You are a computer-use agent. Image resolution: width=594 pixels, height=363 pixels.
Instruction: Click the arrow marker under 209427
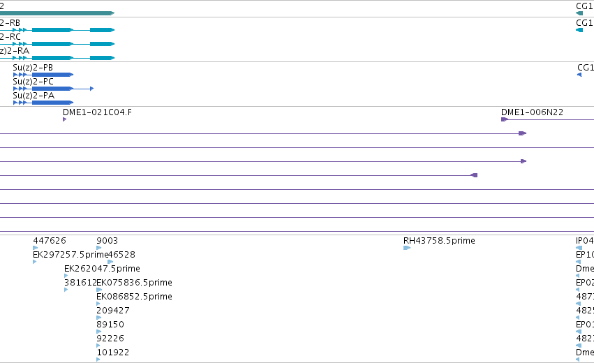point(99,318)
